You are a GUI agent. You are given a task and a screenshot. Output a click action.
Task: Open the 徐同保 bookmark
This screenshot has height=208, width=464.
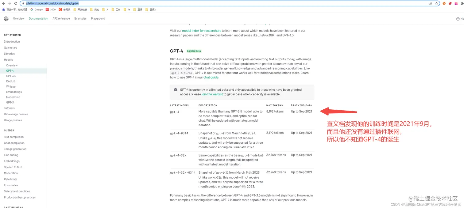click(64, 9)
